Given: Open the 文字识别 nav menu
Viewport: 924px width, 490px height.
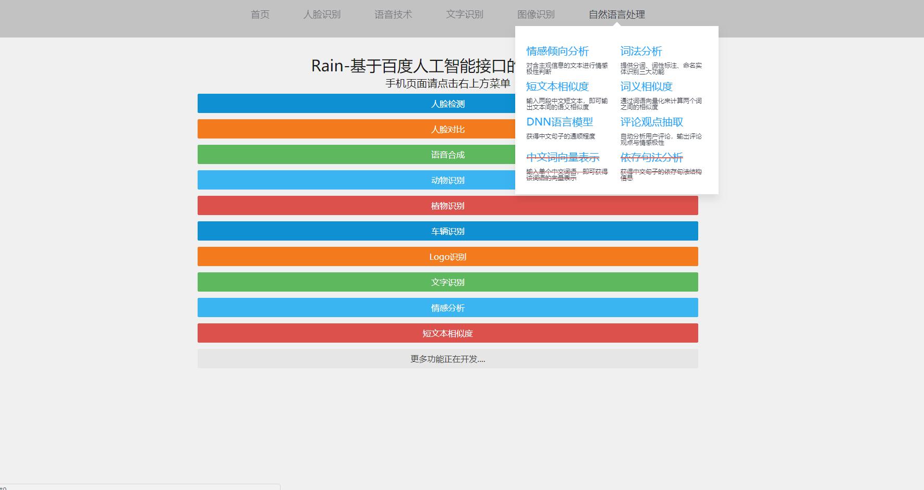Looking at the screenshot, I should [465, 15].
